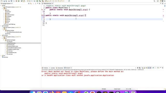Image resolution: width=166 pixels, height=93 pixels.
Task: Close the Console tab
Action: 71,68
